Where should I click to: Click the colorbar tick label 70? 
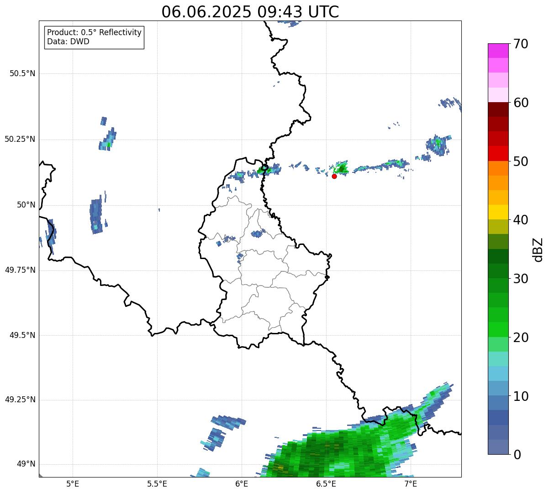point(520,44)
